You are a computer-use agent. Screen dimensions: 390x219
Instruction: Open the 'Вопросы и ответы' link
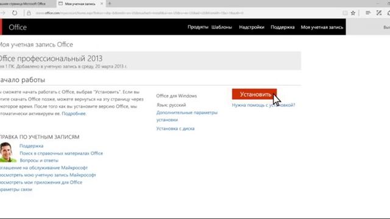[39, 161]
